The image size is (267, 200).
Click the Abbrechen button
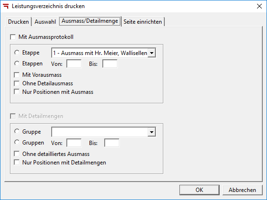pyautogui.click(x=242, y=190)
